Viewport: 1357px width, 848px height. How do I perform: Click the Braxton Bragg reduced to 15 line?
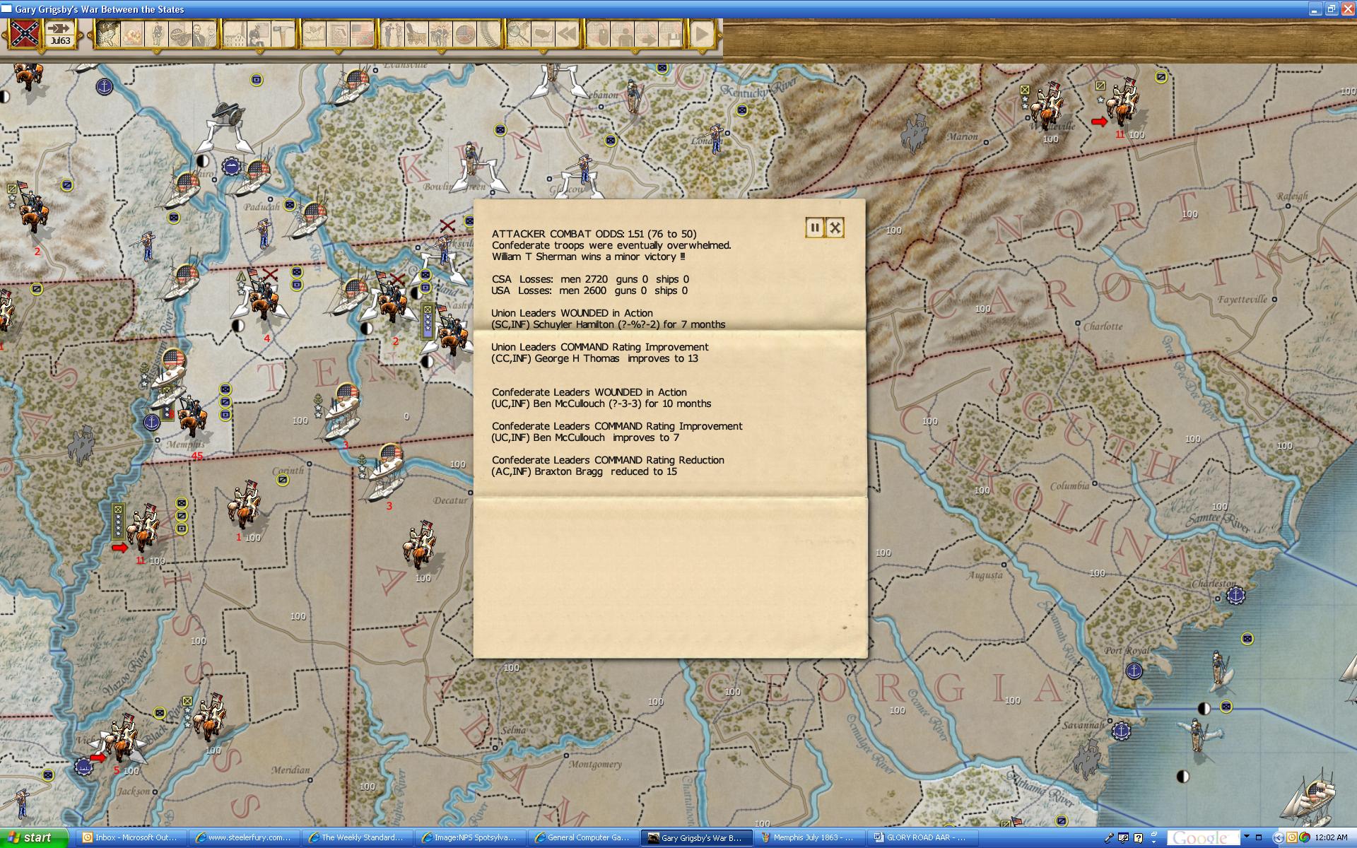click(x=584, y=471)
